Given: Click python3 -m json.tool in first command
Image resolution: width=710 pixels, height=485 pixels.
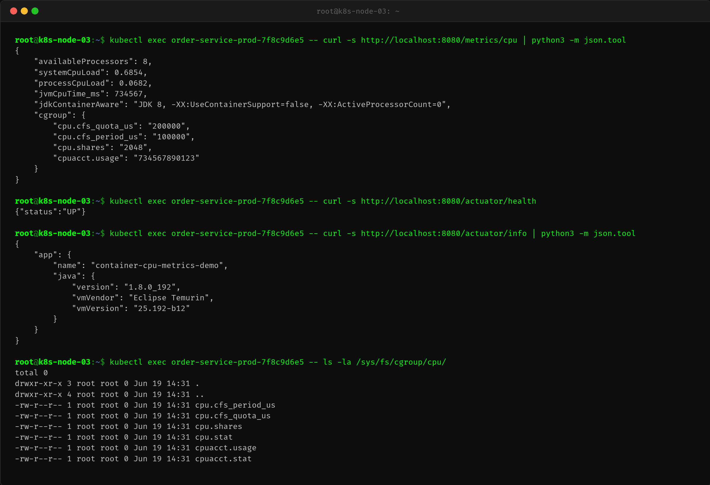Looking at the screenshot, I should click(x=579, y=40).
